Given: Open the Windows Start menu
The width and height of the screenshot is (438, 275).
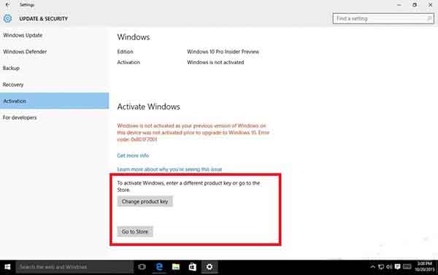Looking at the screenshot, I should 7,267.
